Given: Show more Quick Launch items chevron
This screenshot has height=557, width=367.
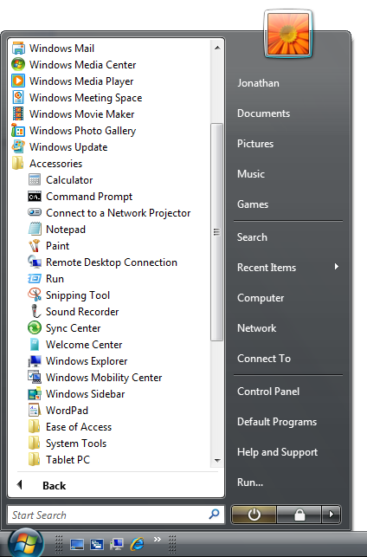Looking at the screenshot, I should point(158,539).
